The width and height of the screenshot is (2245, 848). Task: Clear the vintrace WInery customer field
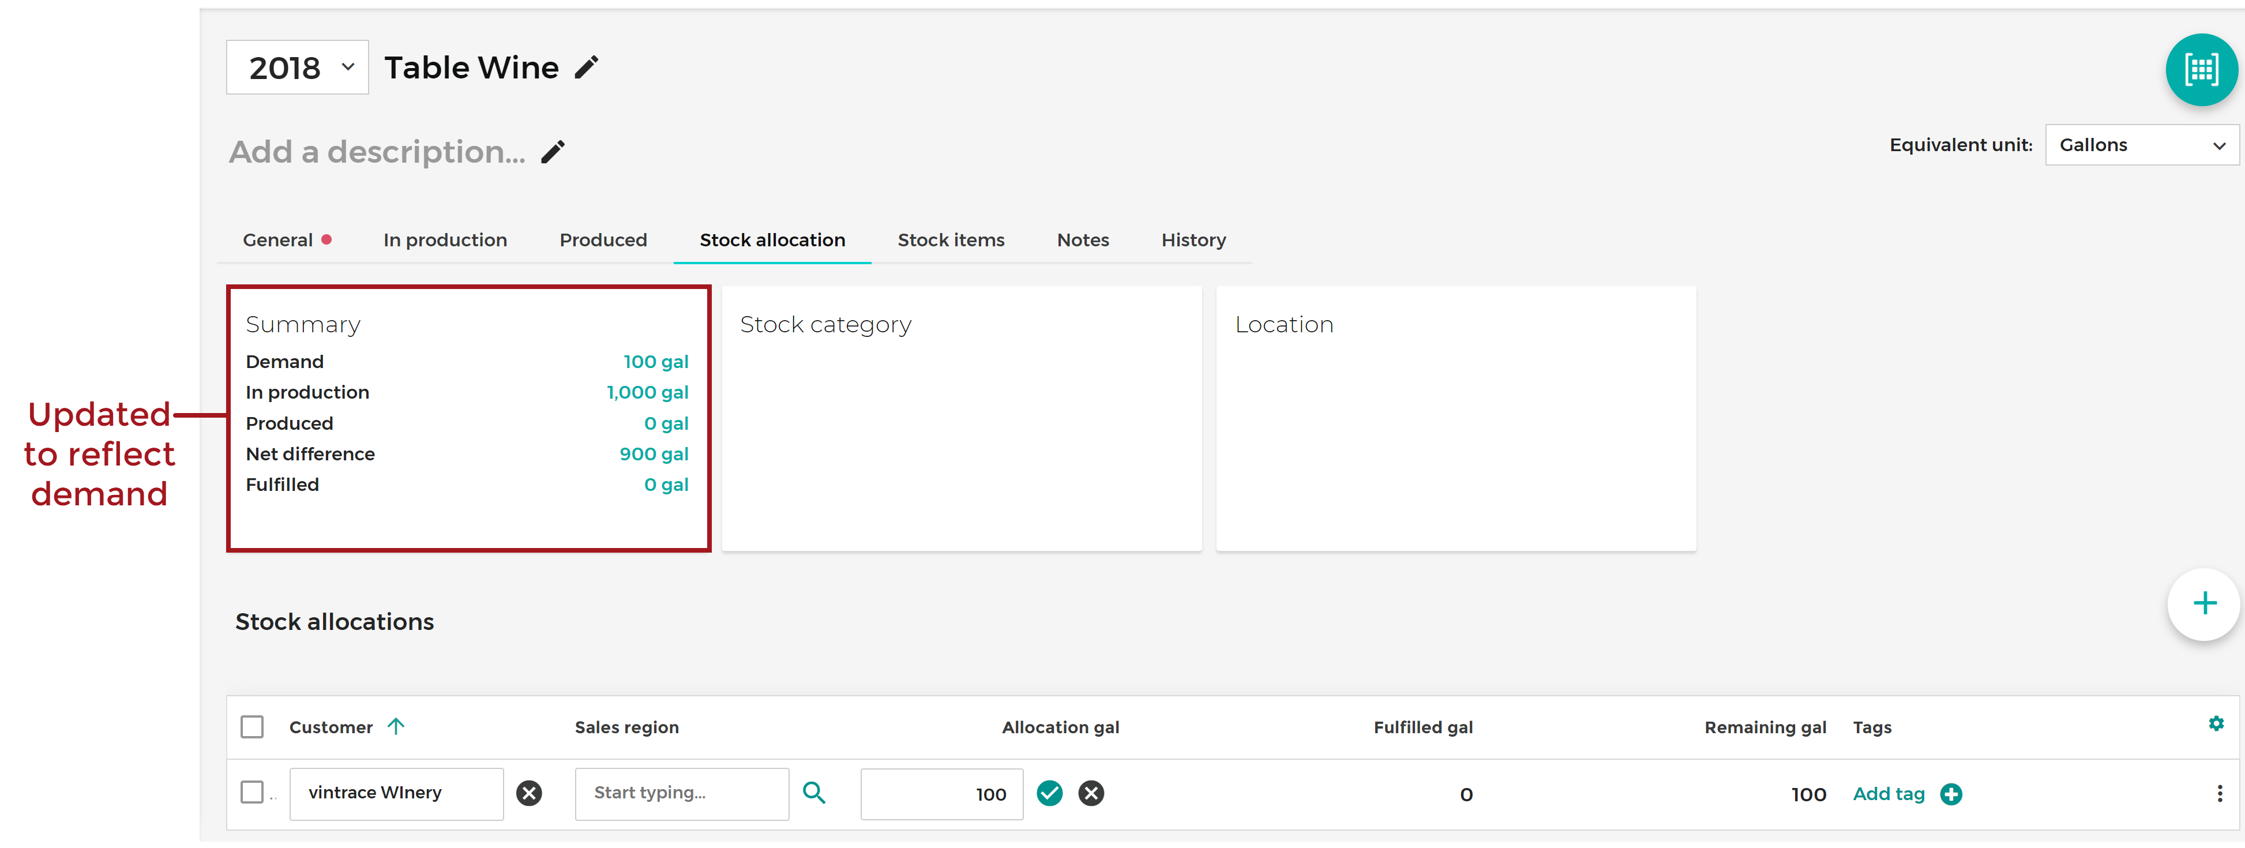[x=529, y=792]
